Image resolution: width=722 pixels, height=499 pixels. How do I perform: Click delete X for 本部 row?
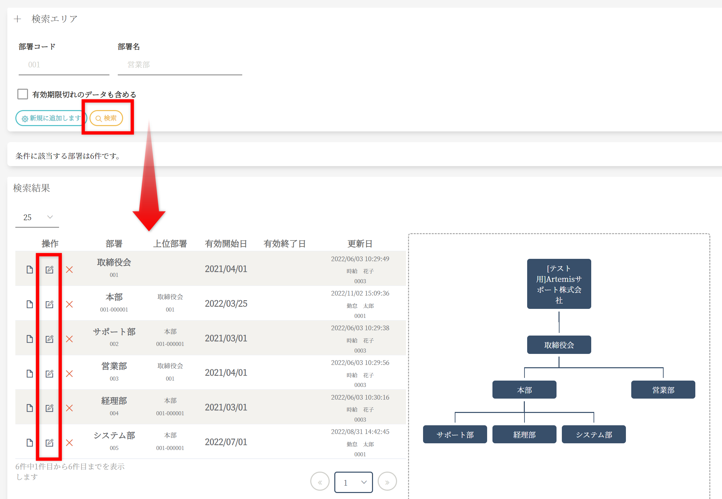click(69, 304)
